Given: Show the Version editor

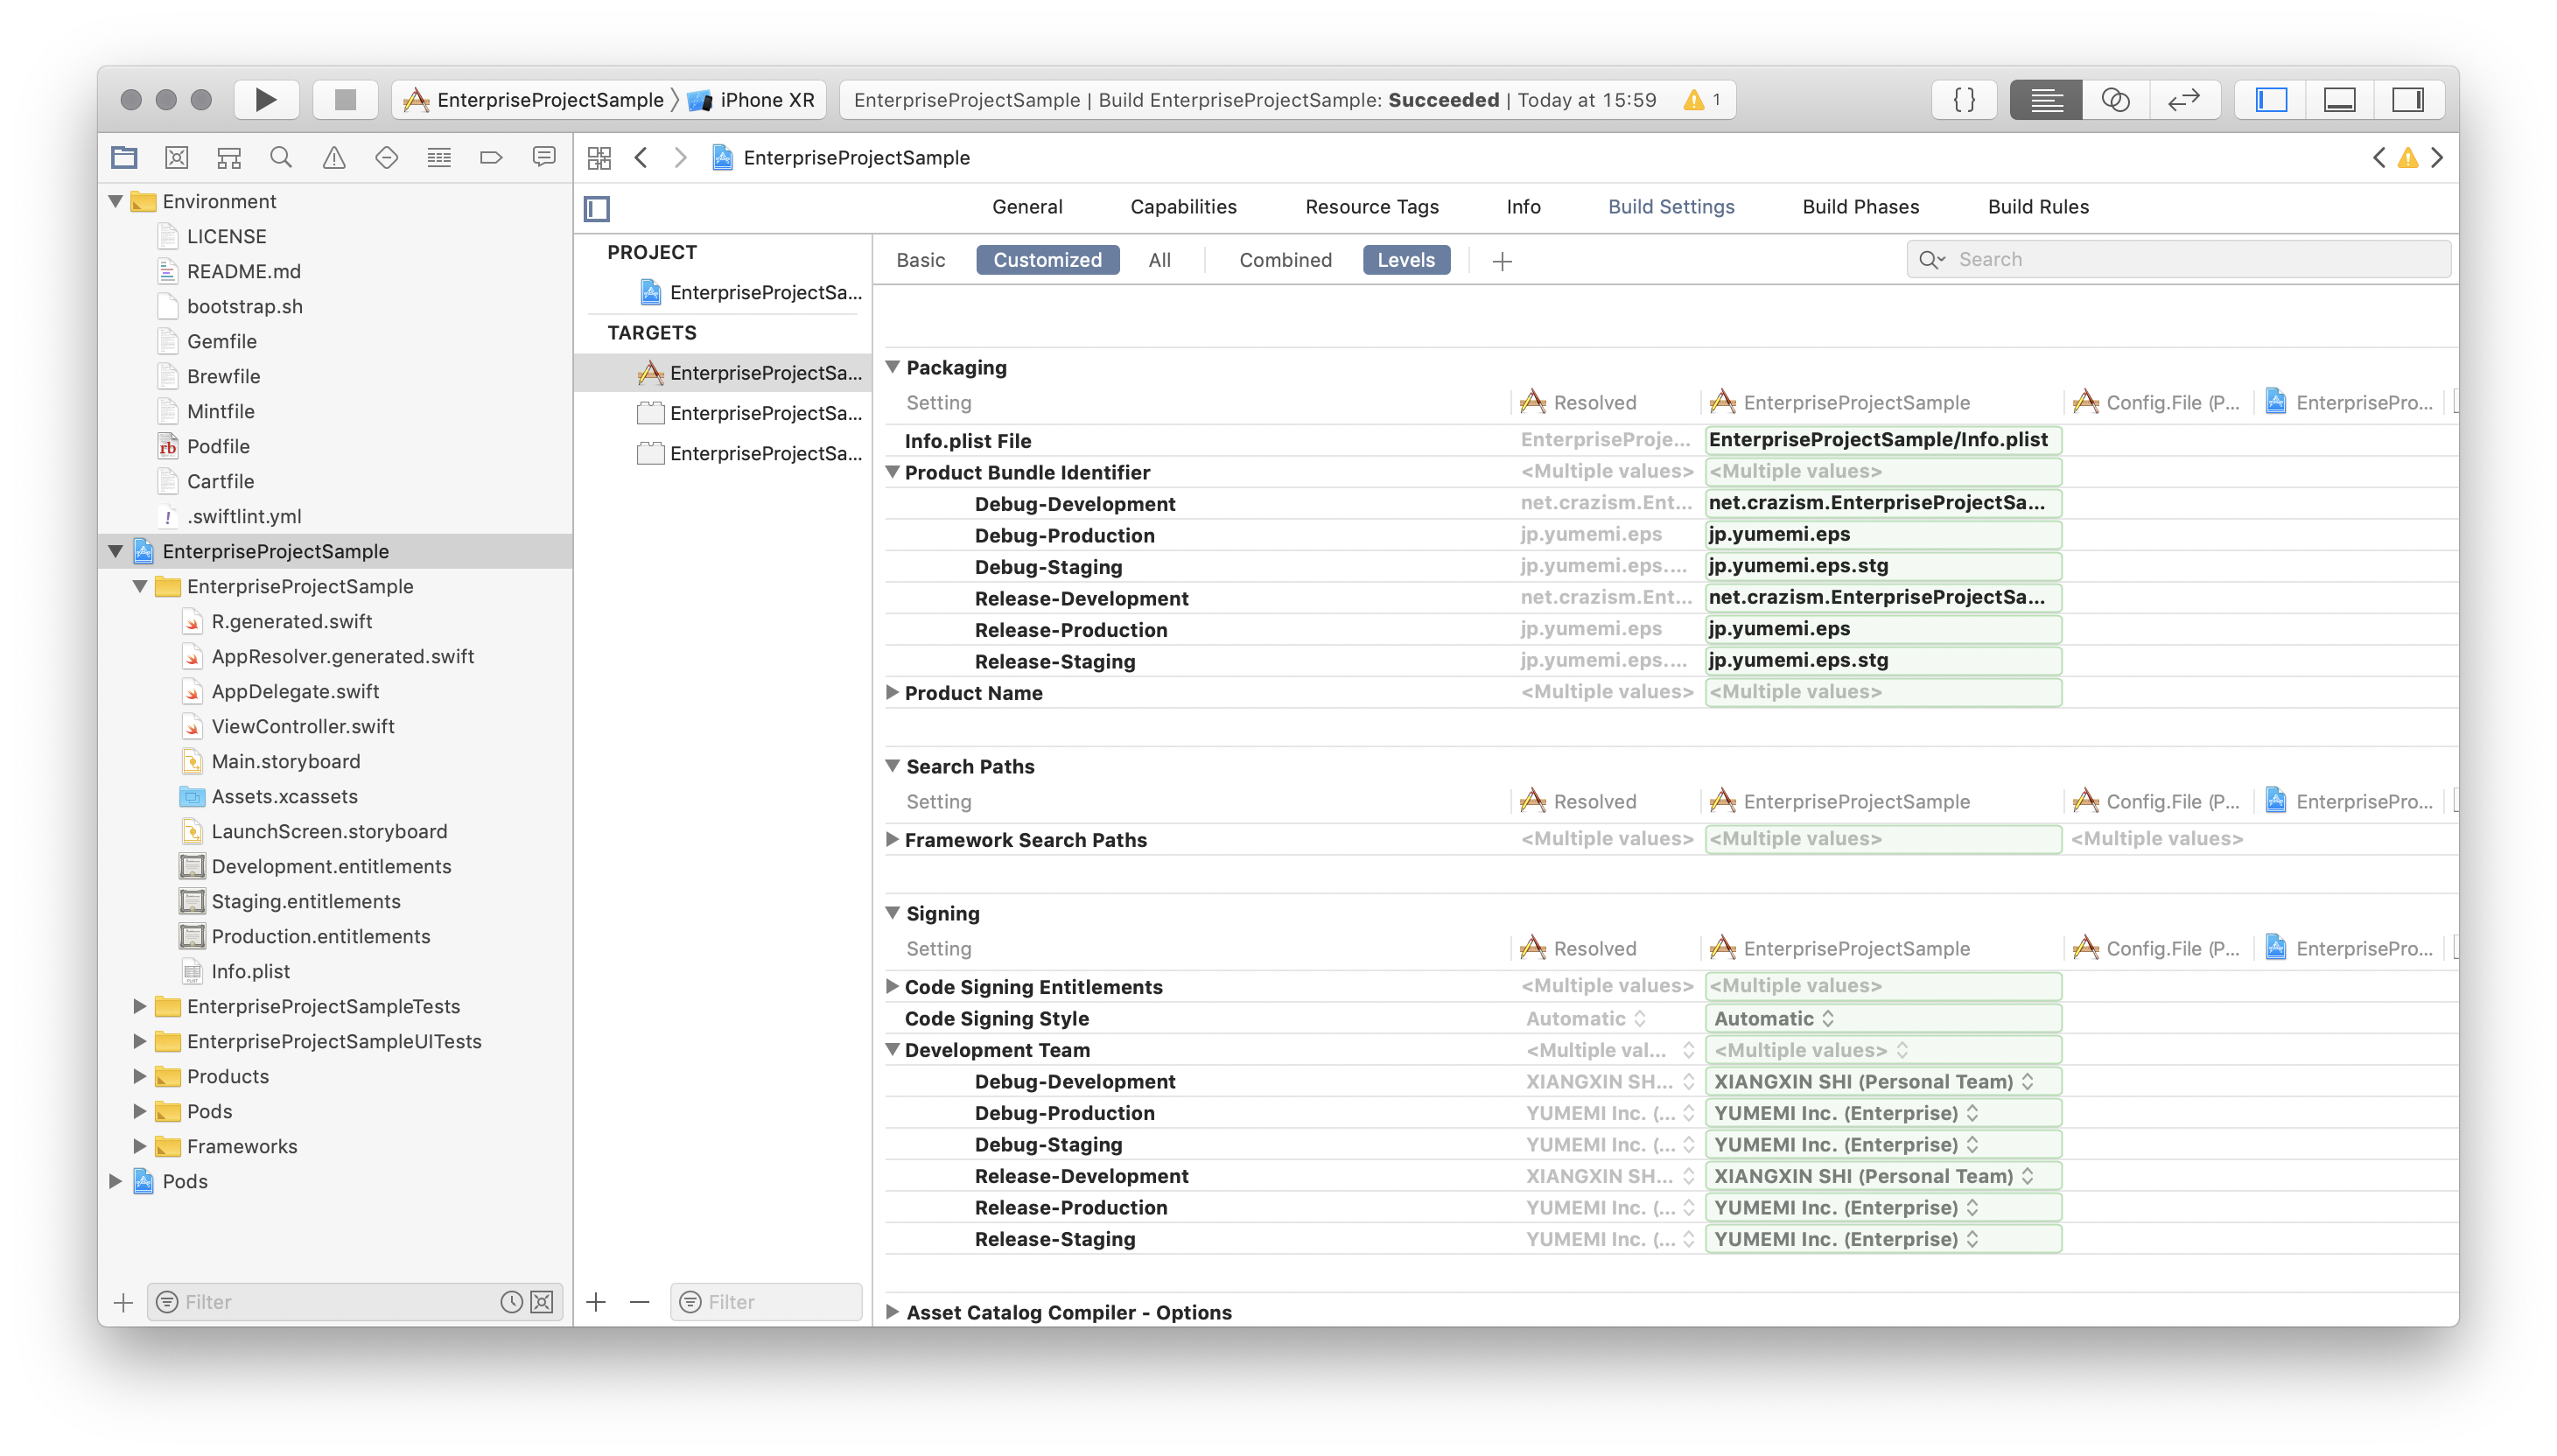Looking at the screenshot, I should (x=2184, y=99).
